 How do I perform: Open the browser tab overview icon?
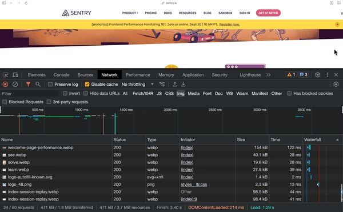(x=339, y=3)
